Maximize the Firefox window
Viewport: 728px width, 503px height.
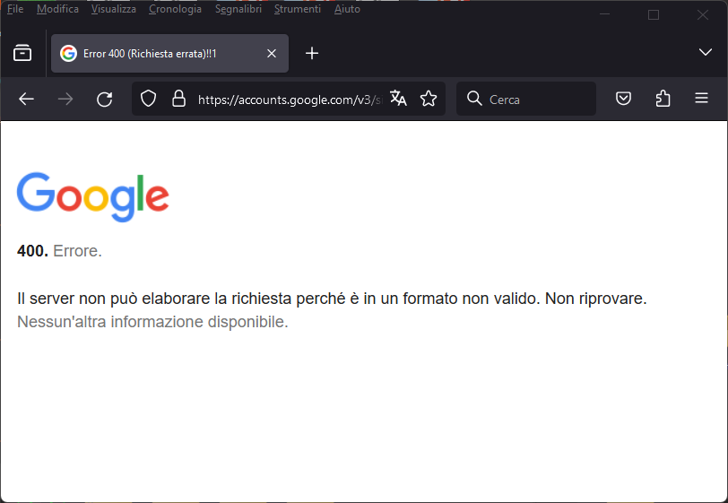click(654, 15)
